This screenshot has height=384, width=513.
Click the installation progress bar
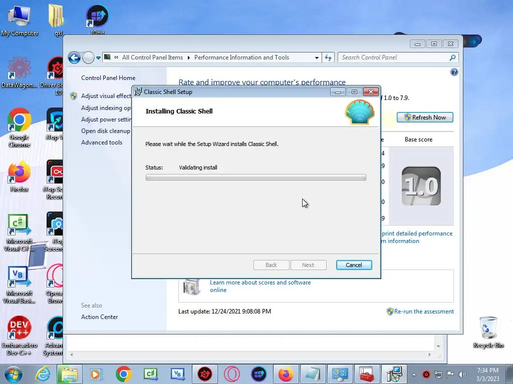pyautogui.click(x=256, y=177)
